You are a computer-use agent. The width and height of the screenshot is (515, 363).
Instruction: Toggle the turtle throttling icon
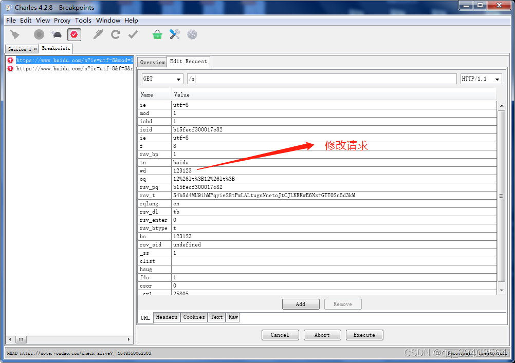click(57, 34)
